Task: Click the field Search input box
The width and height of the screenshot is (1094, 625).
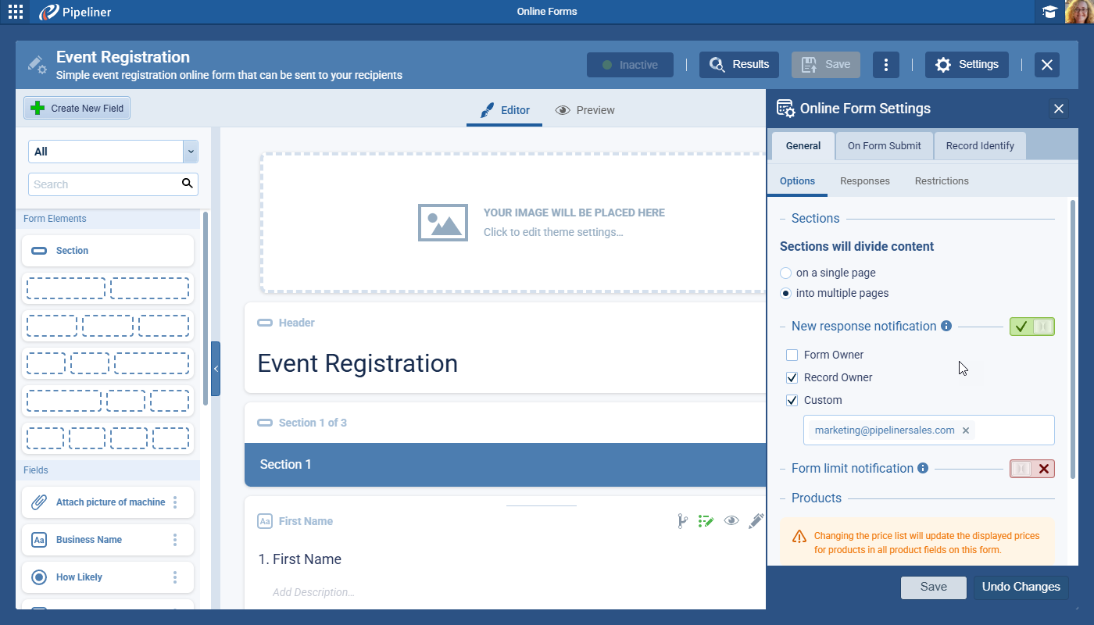Action: (105, 184)
